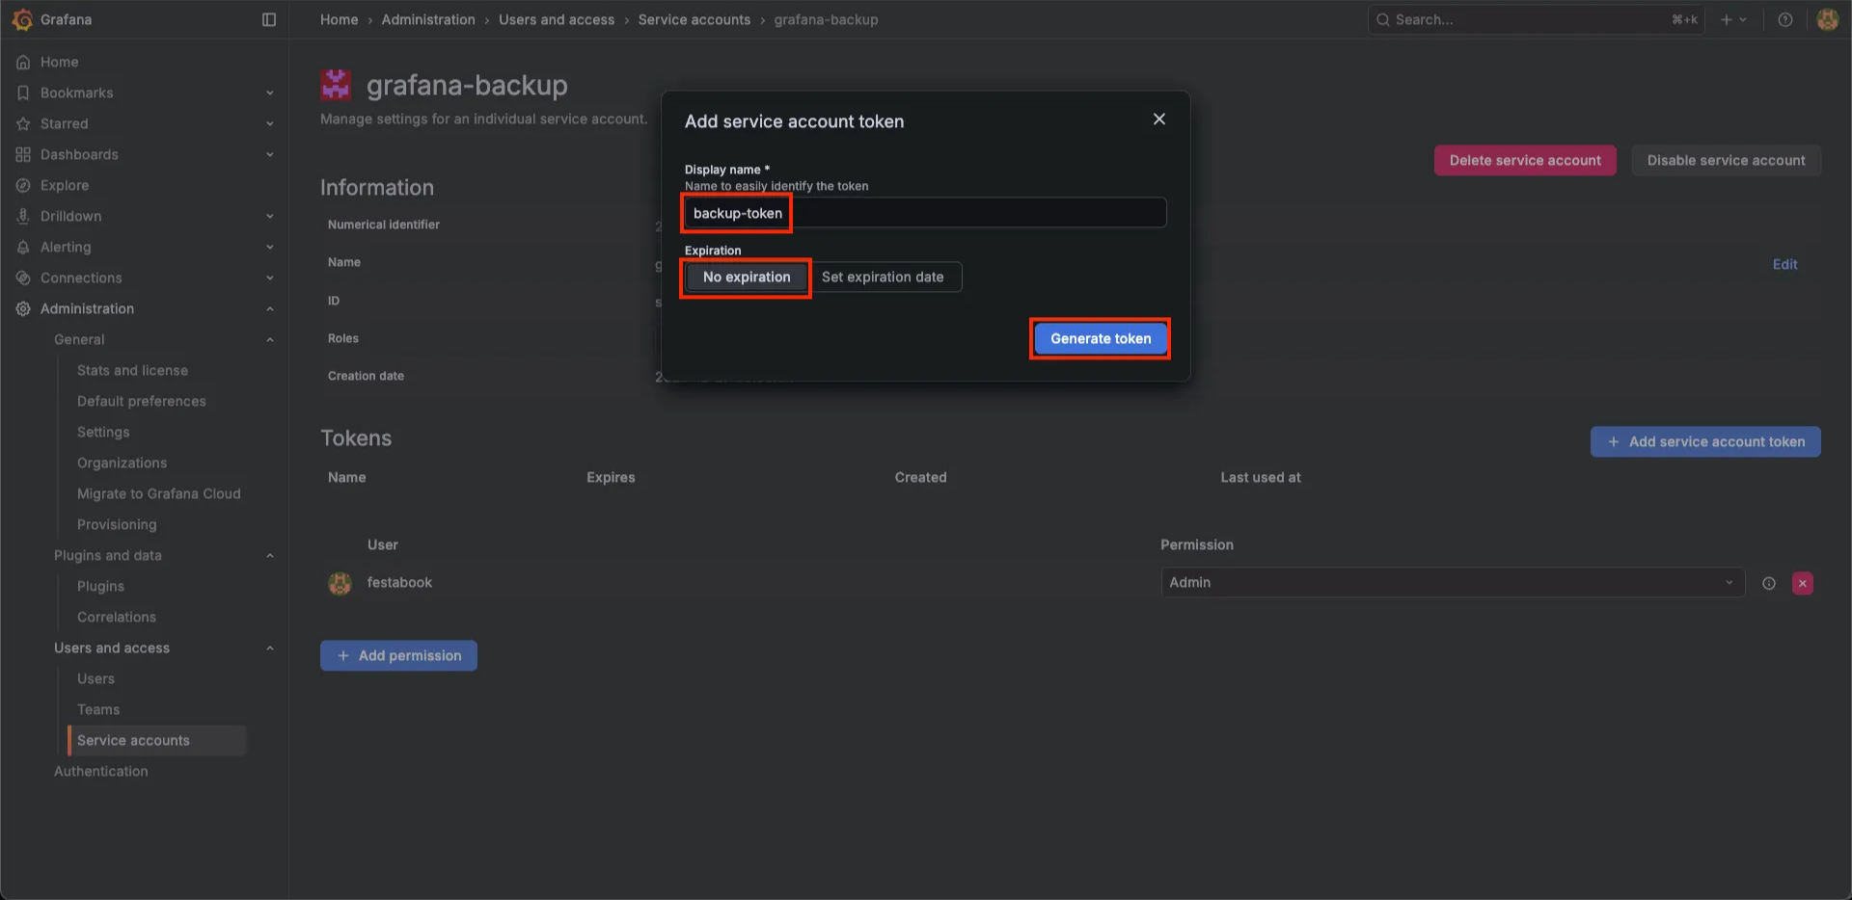The width and height of the screenshot is (1852, 900).
Task: Click the Display name input field
Action: coord(925,213)
